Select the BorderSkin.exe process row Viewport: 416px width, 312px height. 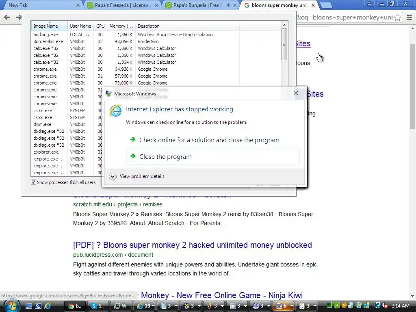(156, 41)
